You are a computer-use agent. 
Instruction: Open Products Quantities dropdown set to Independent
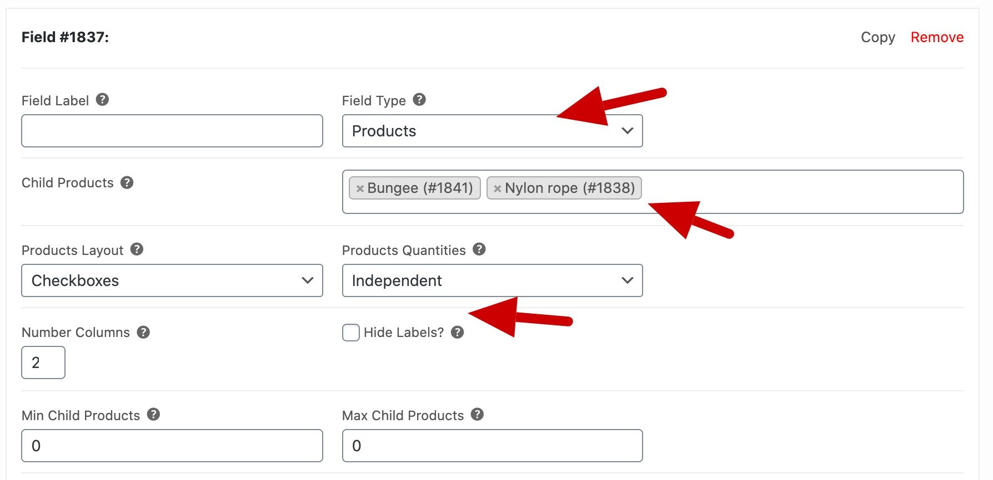[493, 280]
